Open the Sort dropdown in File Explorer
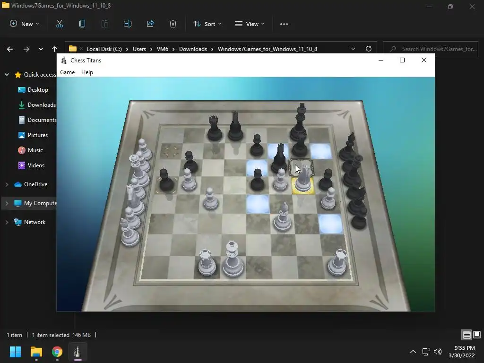 click(x=207, y=24)
